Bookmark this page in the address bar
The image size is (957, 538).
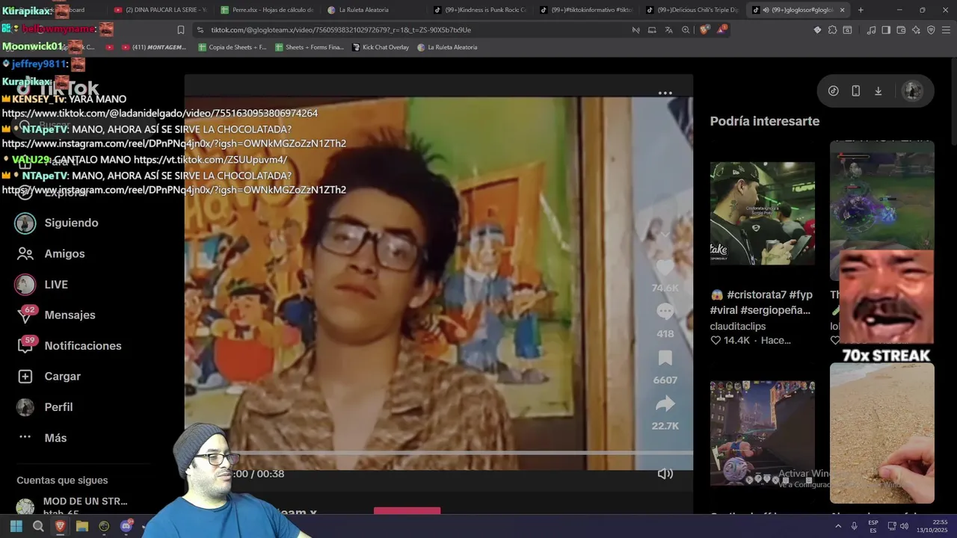click(x=180, y=30)
